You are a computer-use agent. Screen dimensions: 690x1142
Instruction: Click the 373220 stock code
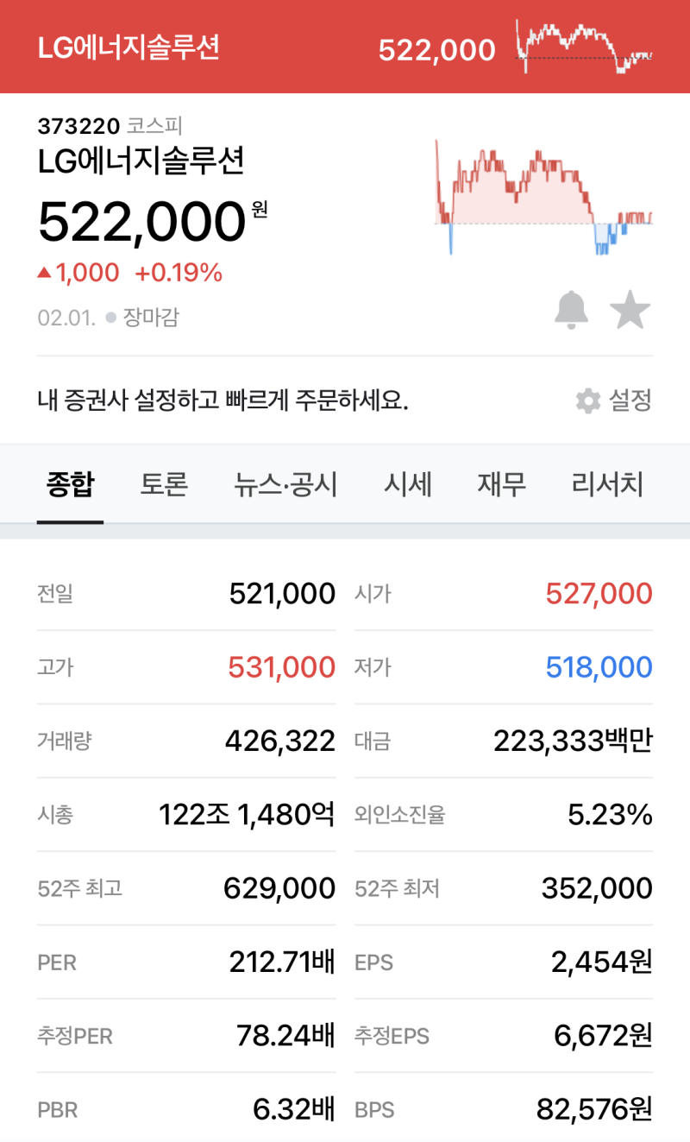click(x=78, y=126)
